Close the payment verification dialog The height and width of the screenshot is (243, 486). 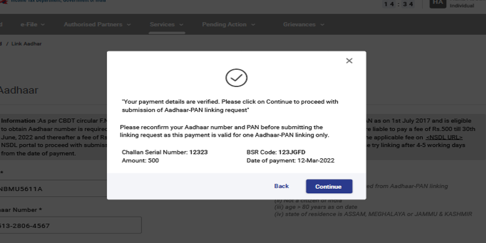tap(349, 61)
